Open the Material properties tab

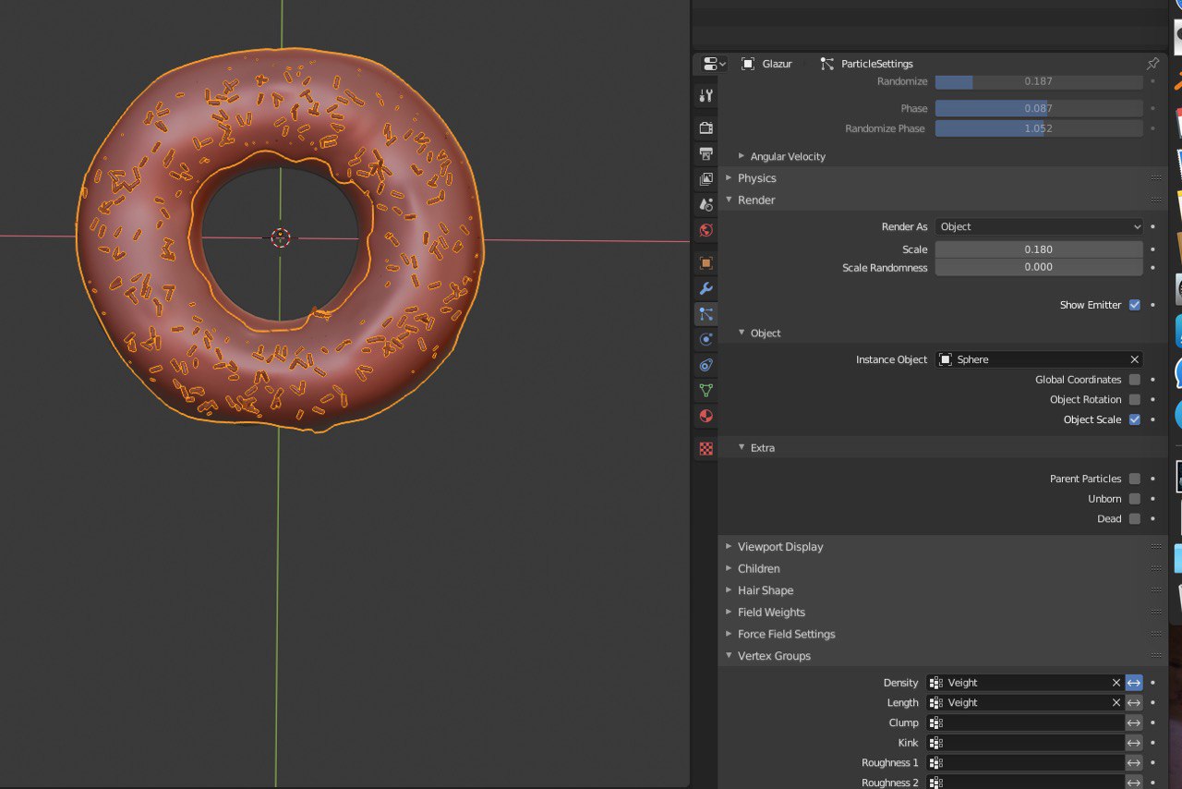[x=706, y=416]
